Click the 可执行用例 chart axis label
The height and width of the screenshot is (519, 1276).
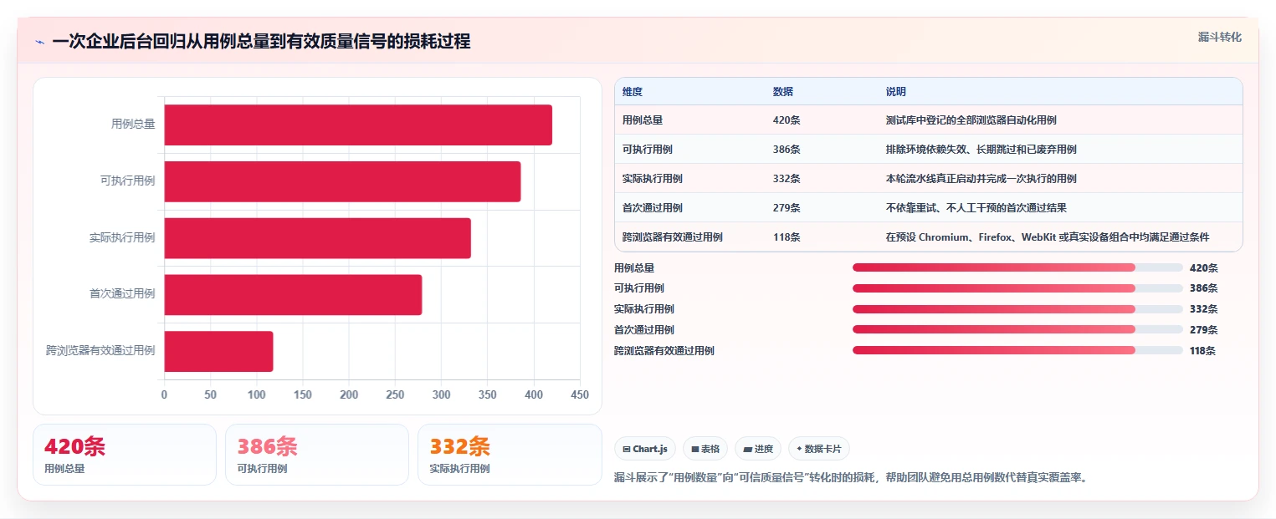pyautogui.click(x=128, y=181)
